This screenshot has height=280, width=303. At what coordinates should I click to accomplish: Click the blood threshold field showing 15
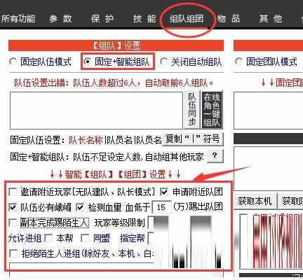tap(161, 207)
